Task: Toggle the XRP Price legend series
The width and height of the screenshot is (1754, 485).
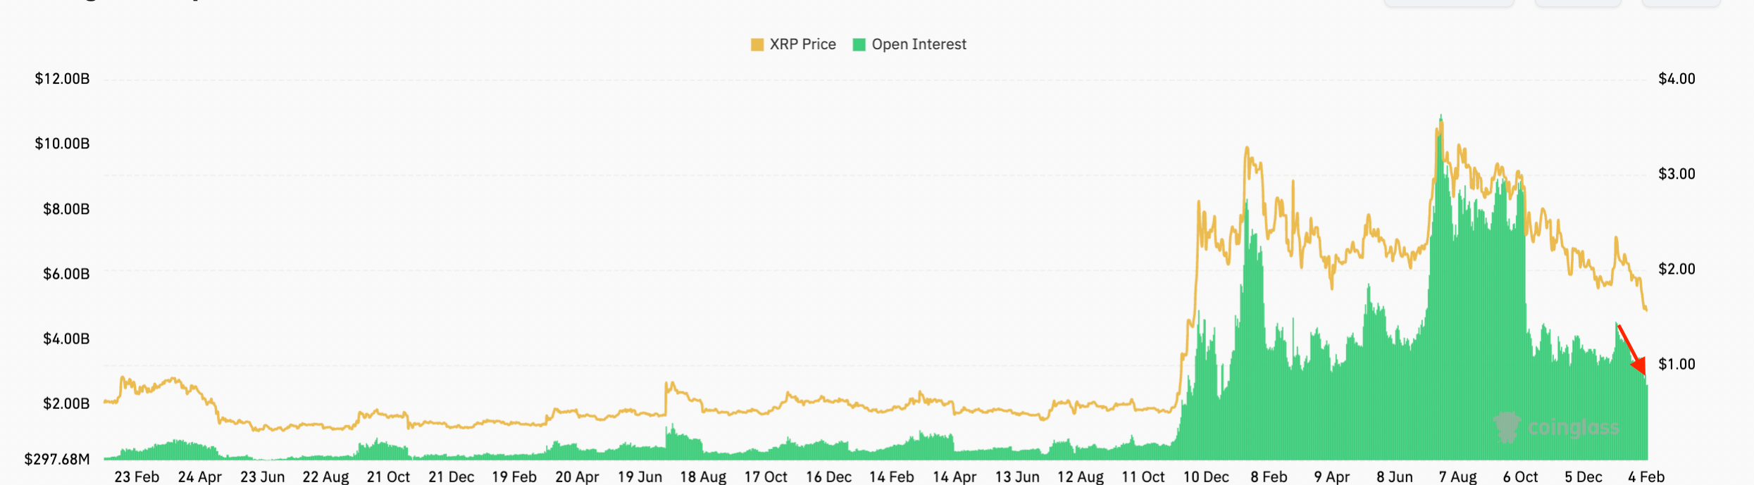Action: (x=802, y=44)
